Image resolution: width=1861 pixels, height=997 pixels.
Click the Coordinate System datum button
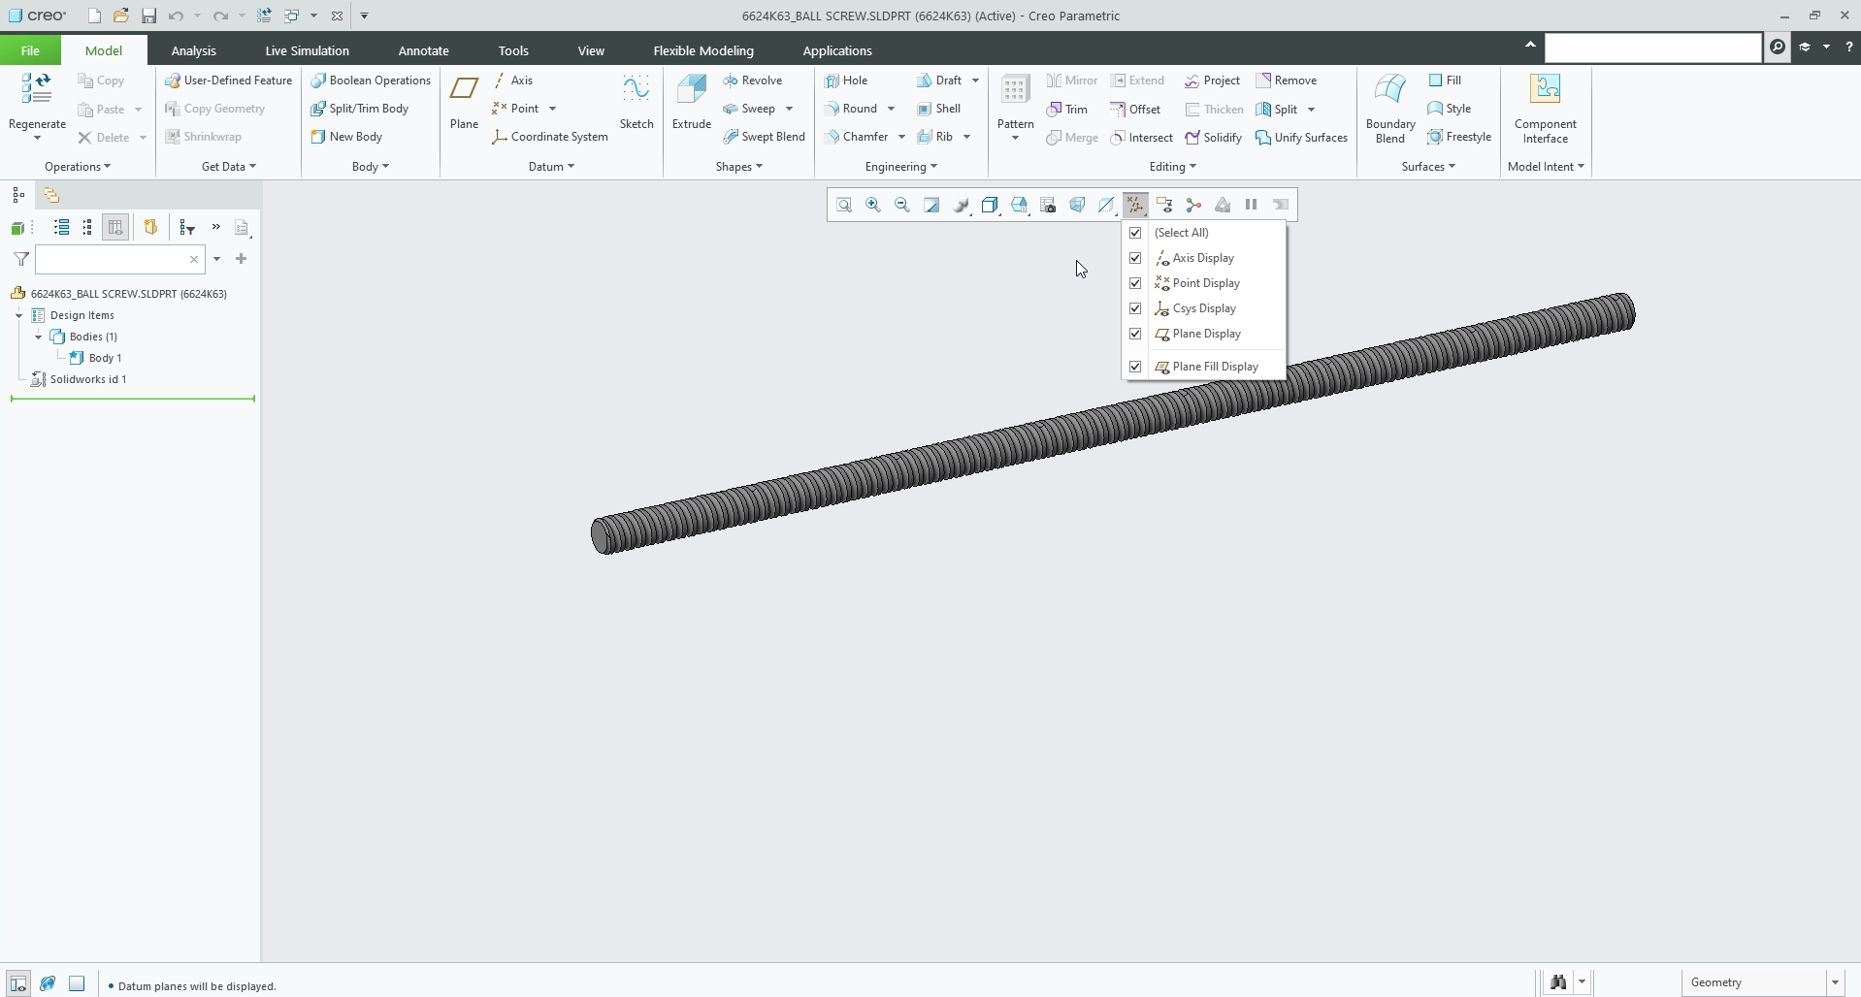point(550,136)
